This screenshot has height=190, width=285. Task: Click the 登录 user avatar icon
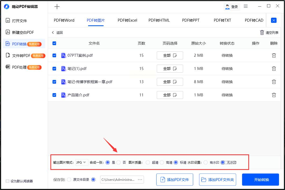[227, 7]
